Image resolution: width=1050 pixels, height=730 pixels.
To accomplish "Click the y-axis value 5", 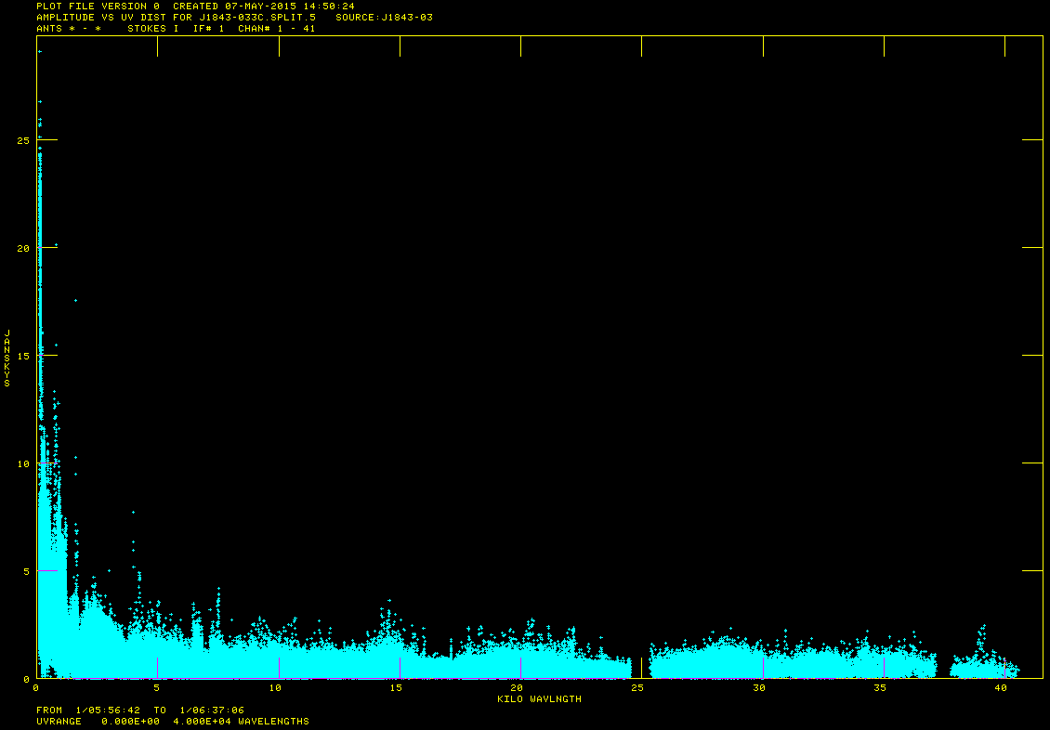I will point(26,571).
